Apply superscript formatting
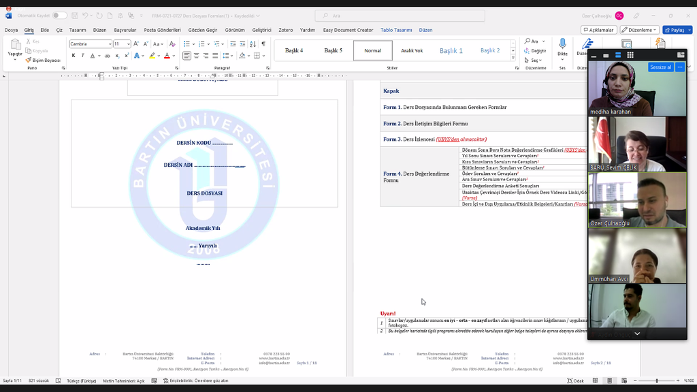Image resolution: width=697 pixels, height=392 pixels. 127,56
